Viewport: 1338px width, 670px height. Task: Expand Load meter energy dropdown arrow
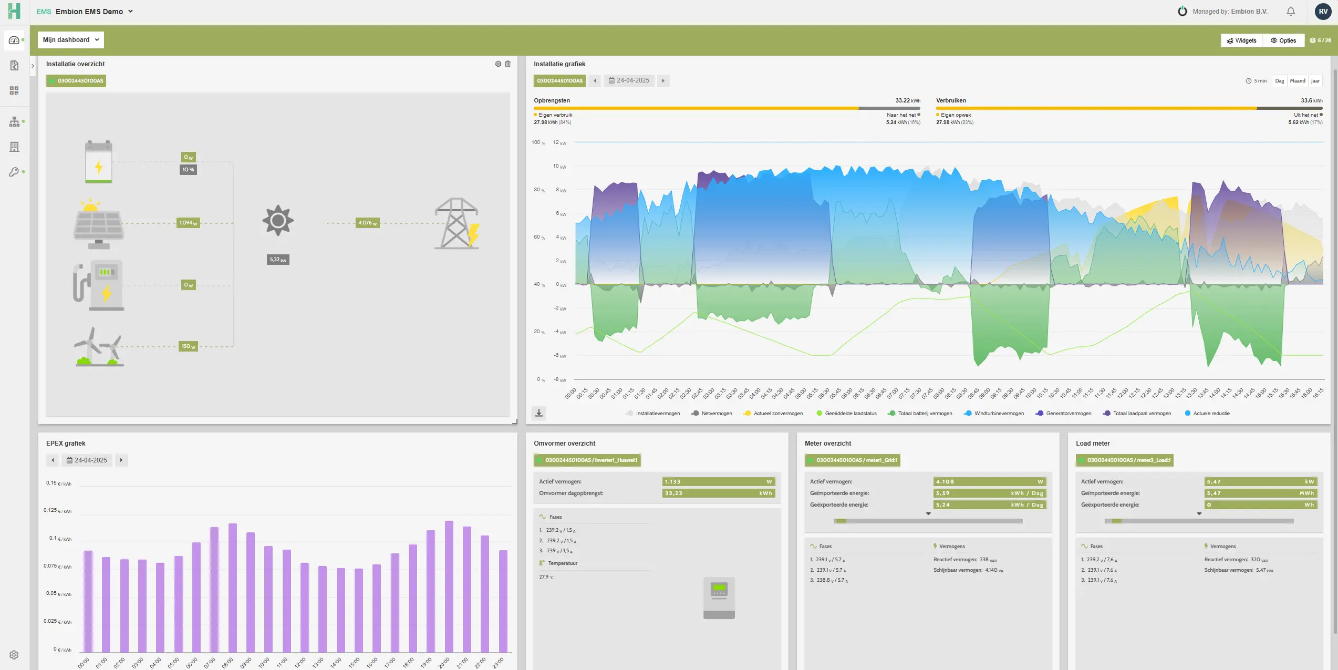click(1199, 513)
